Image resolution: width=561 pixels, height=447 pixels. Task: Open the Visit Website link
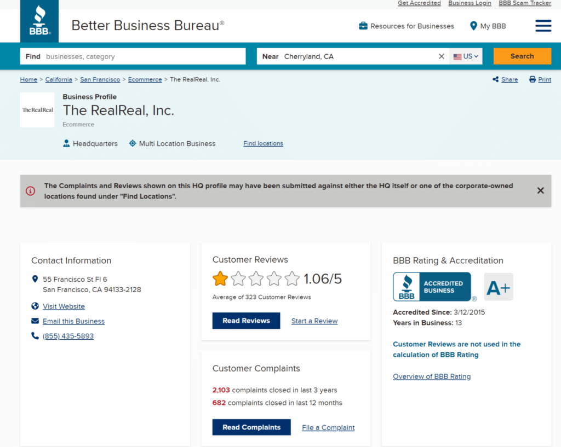click(x=64, y=306)
